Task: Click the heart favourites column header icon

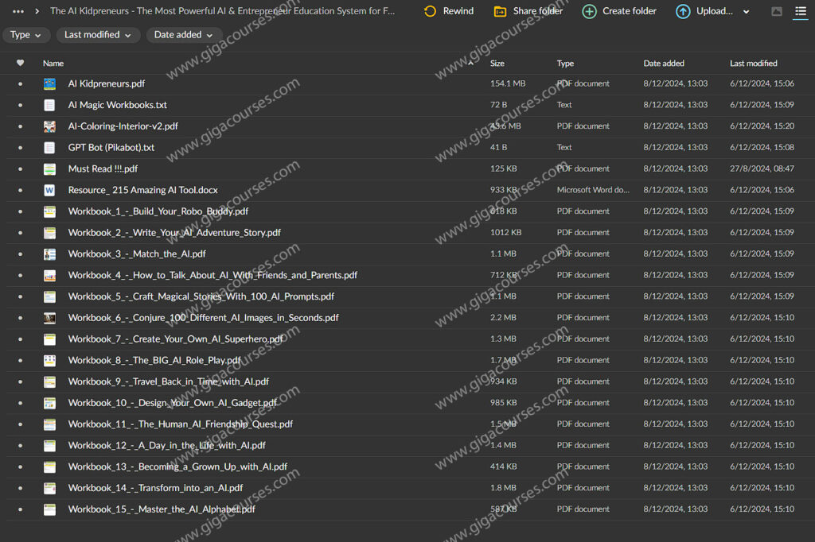Action: coord(20,63)
